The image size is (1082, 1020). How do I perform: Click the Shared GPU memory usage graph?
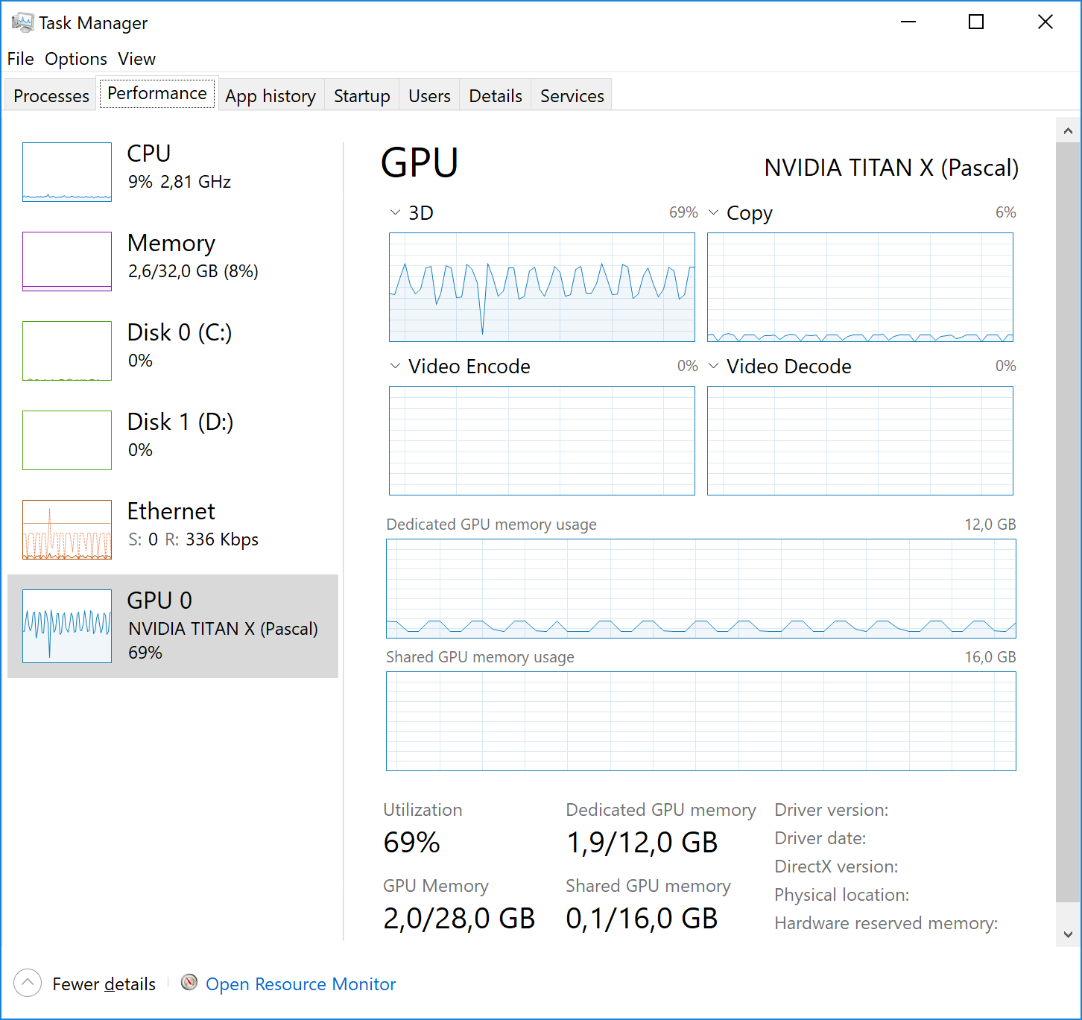[701, 721]
